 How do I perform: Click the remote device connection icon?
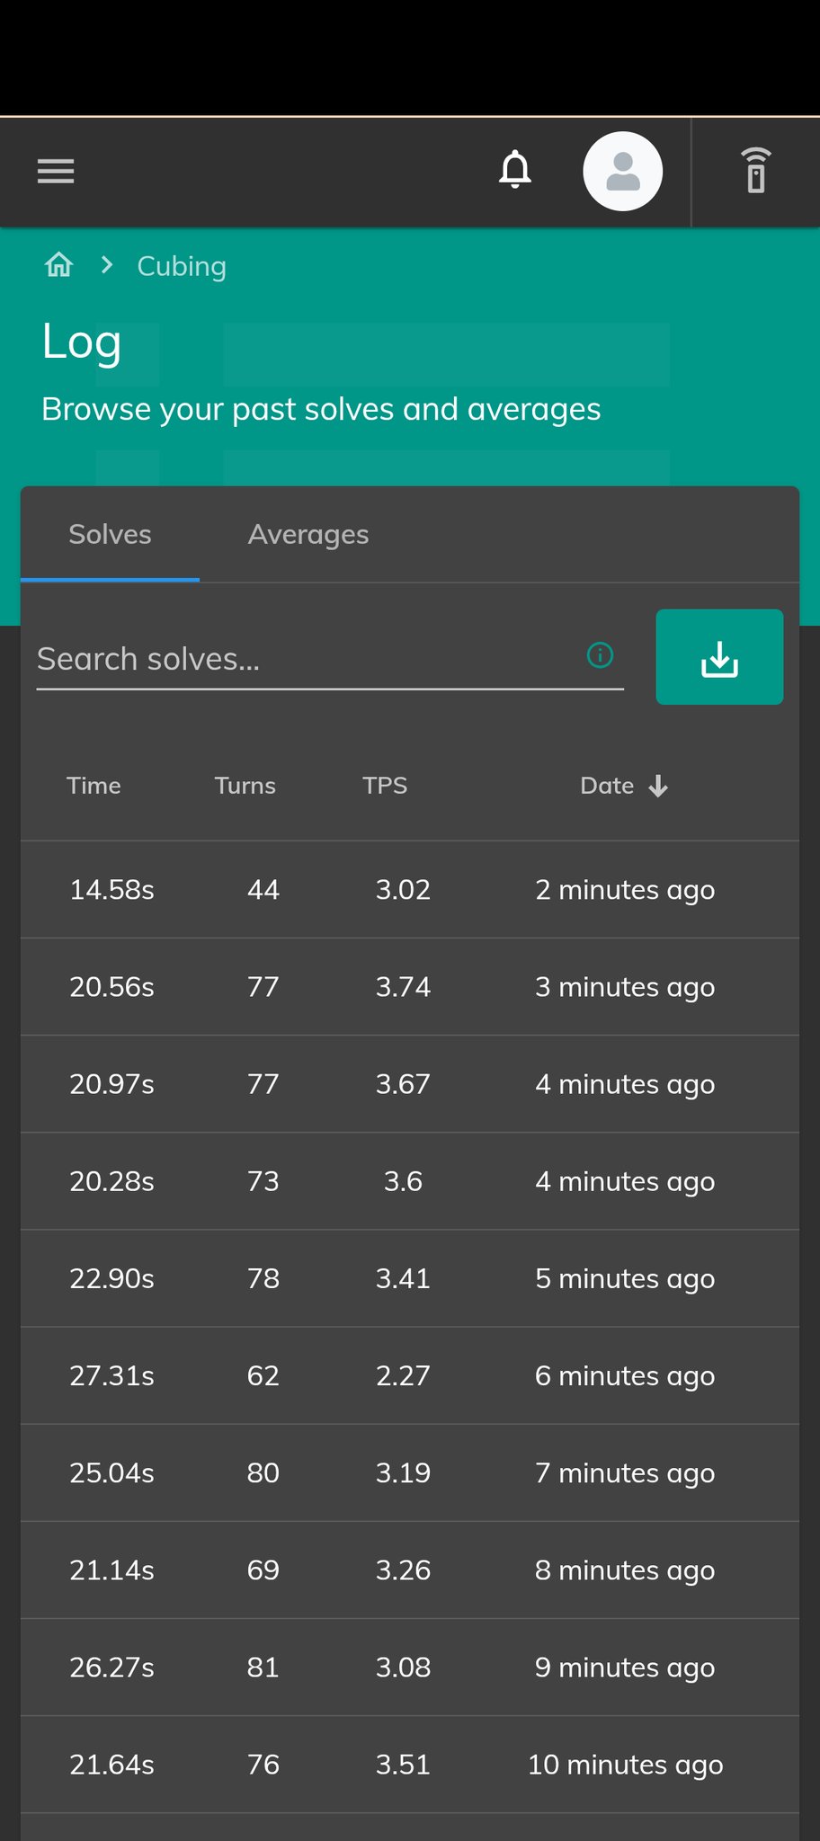coord(756,171)
